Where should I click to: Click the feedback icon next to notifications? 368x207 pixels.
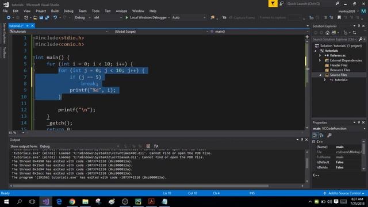coord(281,3)
